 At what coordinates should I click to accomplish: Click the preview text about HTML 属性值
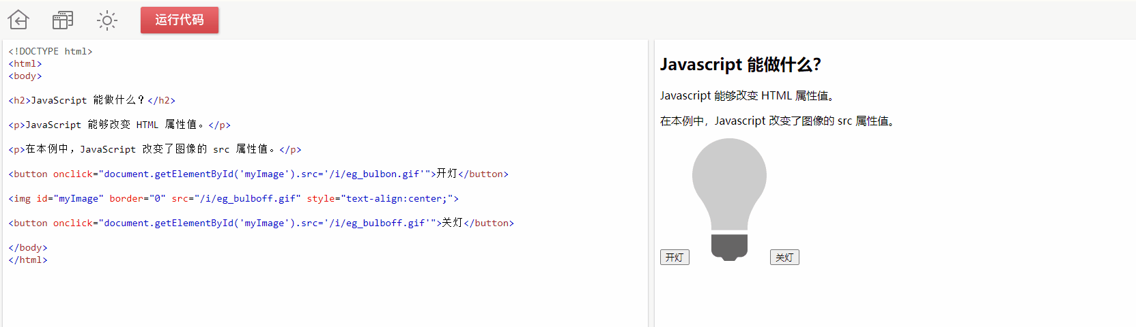coord(748,96)
